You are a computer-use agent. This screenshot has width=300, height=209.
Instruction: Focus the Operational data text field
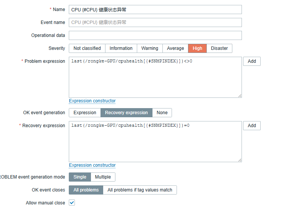pos(155,35)
